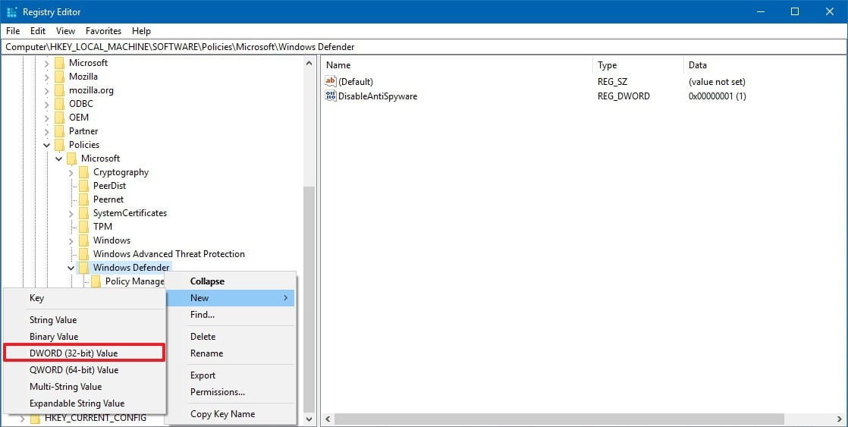Click the tree pane scroll-up arrow
Viewport: 848px width, 427px height.
pos(309,63)
